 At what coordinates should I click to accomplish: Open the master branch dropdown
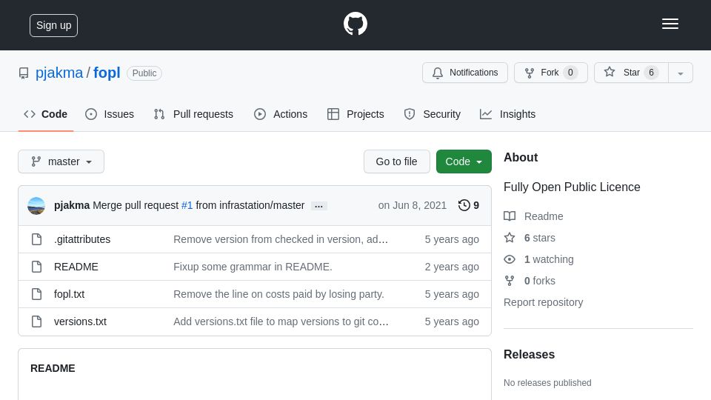pos(61,161)
